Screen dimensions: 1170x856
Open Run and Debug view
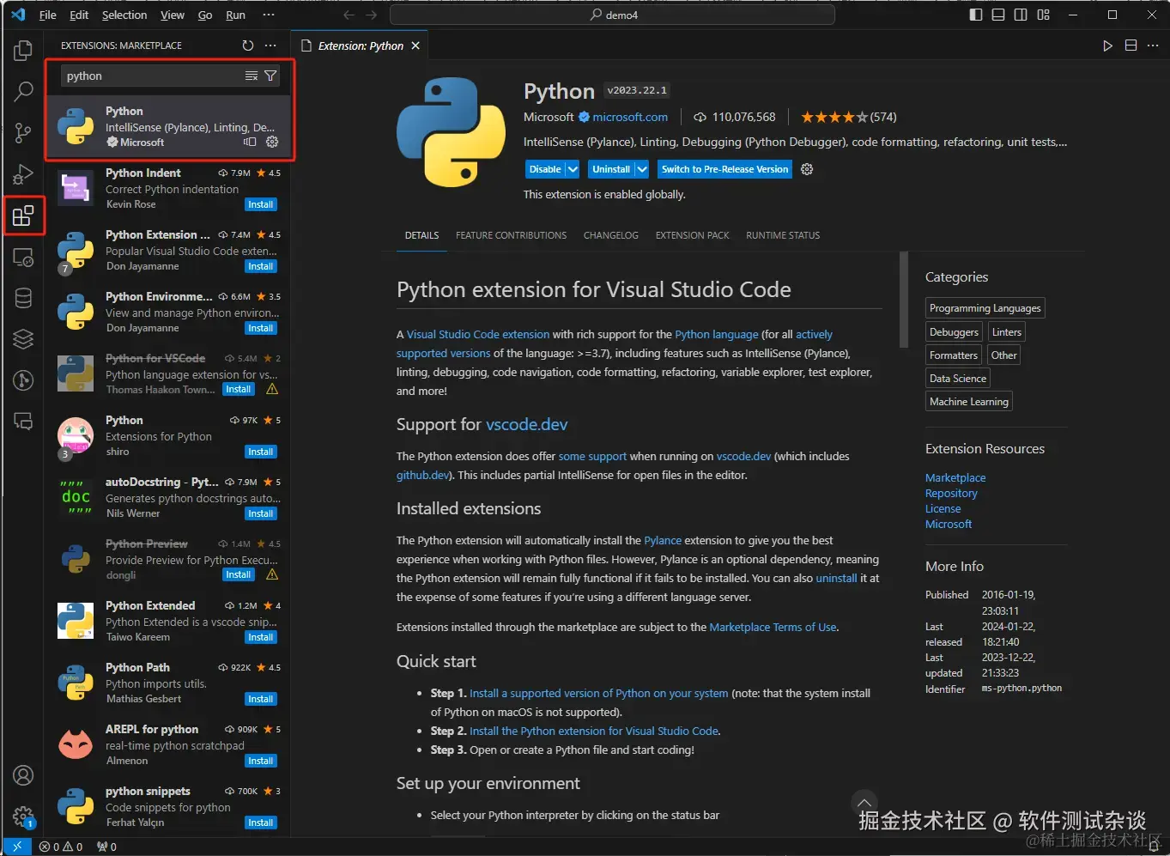(23, 173)
